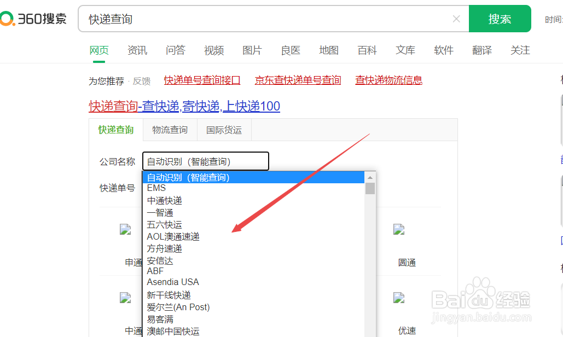563x337 pixels.
Task: Open 快递单号查询接口 suggestion link
Action: pos(202,80)
